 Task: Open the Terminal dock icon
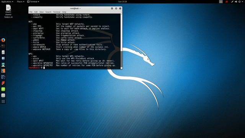pos(3,46)
